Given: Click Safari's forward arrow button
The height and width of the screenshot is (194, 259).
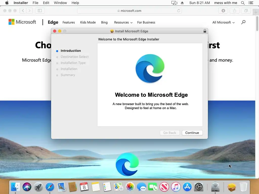Looking at the screenshot, I should pos(29,11).
